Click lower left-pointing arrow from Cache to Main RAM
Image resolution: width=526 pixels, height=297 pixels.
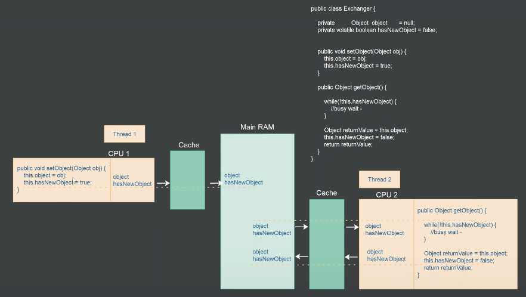pyautogui.click(x=301, y=258)
